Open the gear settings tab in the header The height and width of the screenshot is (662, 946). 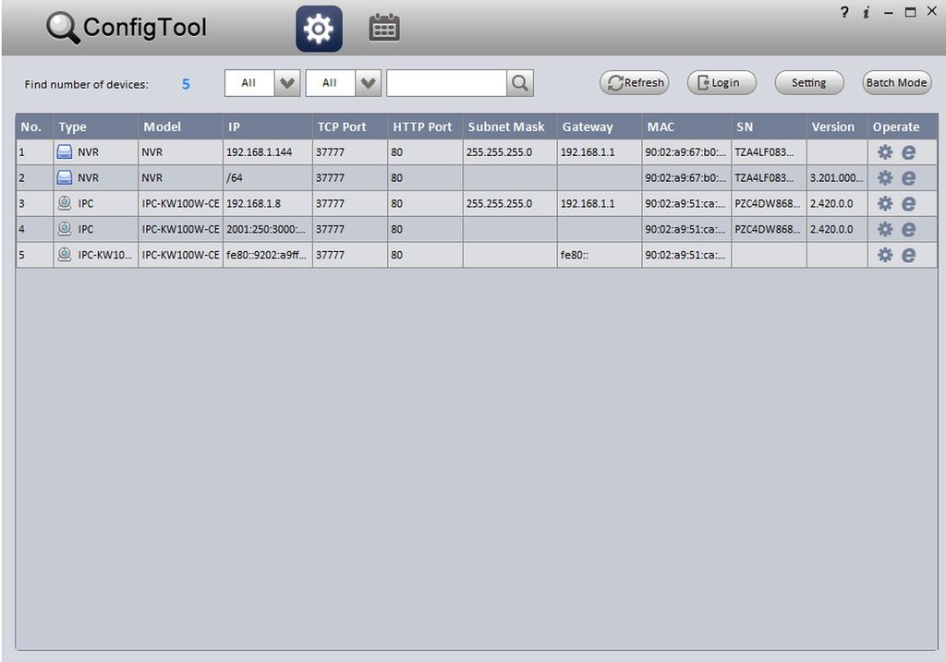tap(319, 29)
